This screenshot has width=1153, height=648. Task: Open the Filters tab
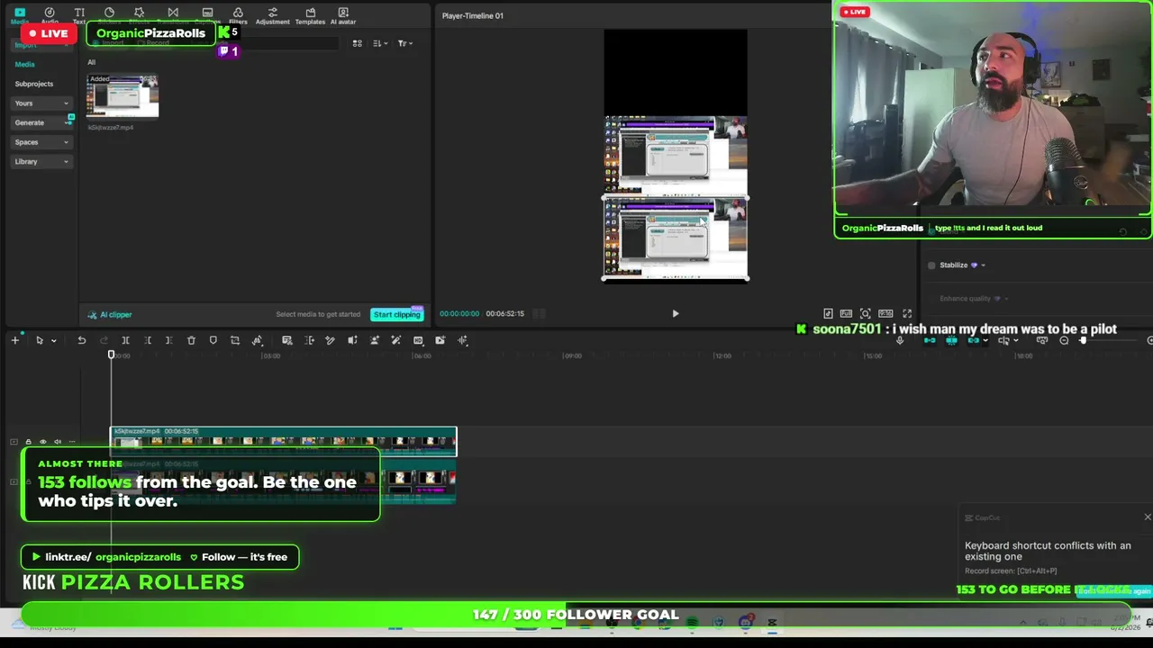[238, 15]
